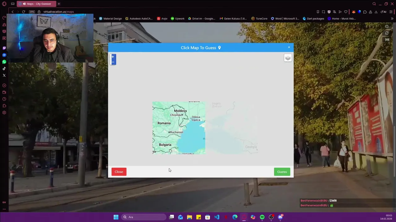The height and width of the screenshot is (222, 396).
Task: Open the Home - Murat bookmark
Action: pyautogui.click(x=342, y=18)
